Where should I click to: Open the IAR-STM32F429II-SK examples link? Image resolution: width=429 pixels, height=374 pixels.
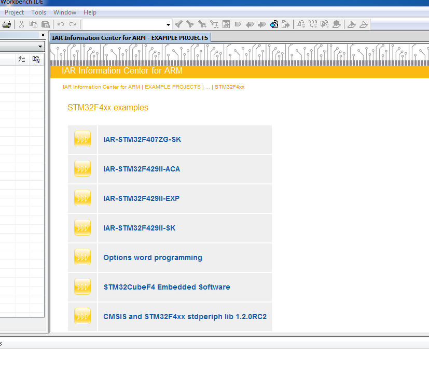coord(139,228)
